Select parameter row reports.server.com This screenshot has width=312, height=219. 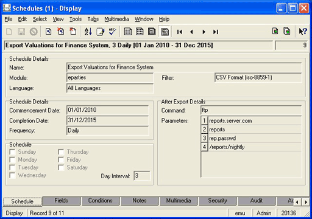click(251, 121)
